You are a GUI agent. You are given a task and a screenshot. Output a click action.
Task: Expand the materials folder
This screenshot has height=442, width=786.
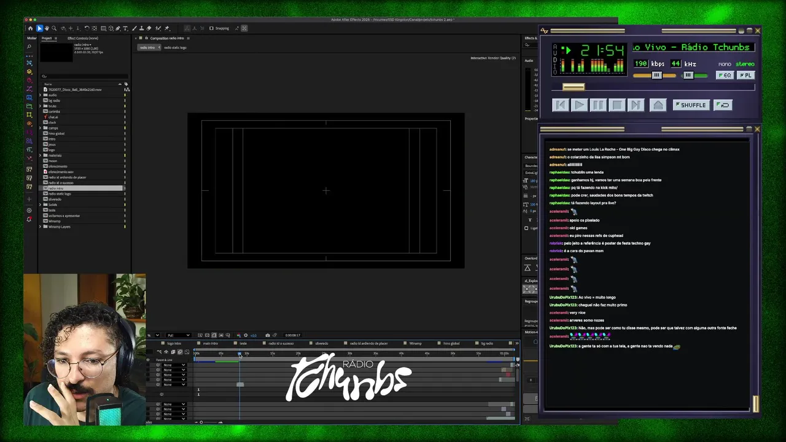click(41, 155)
